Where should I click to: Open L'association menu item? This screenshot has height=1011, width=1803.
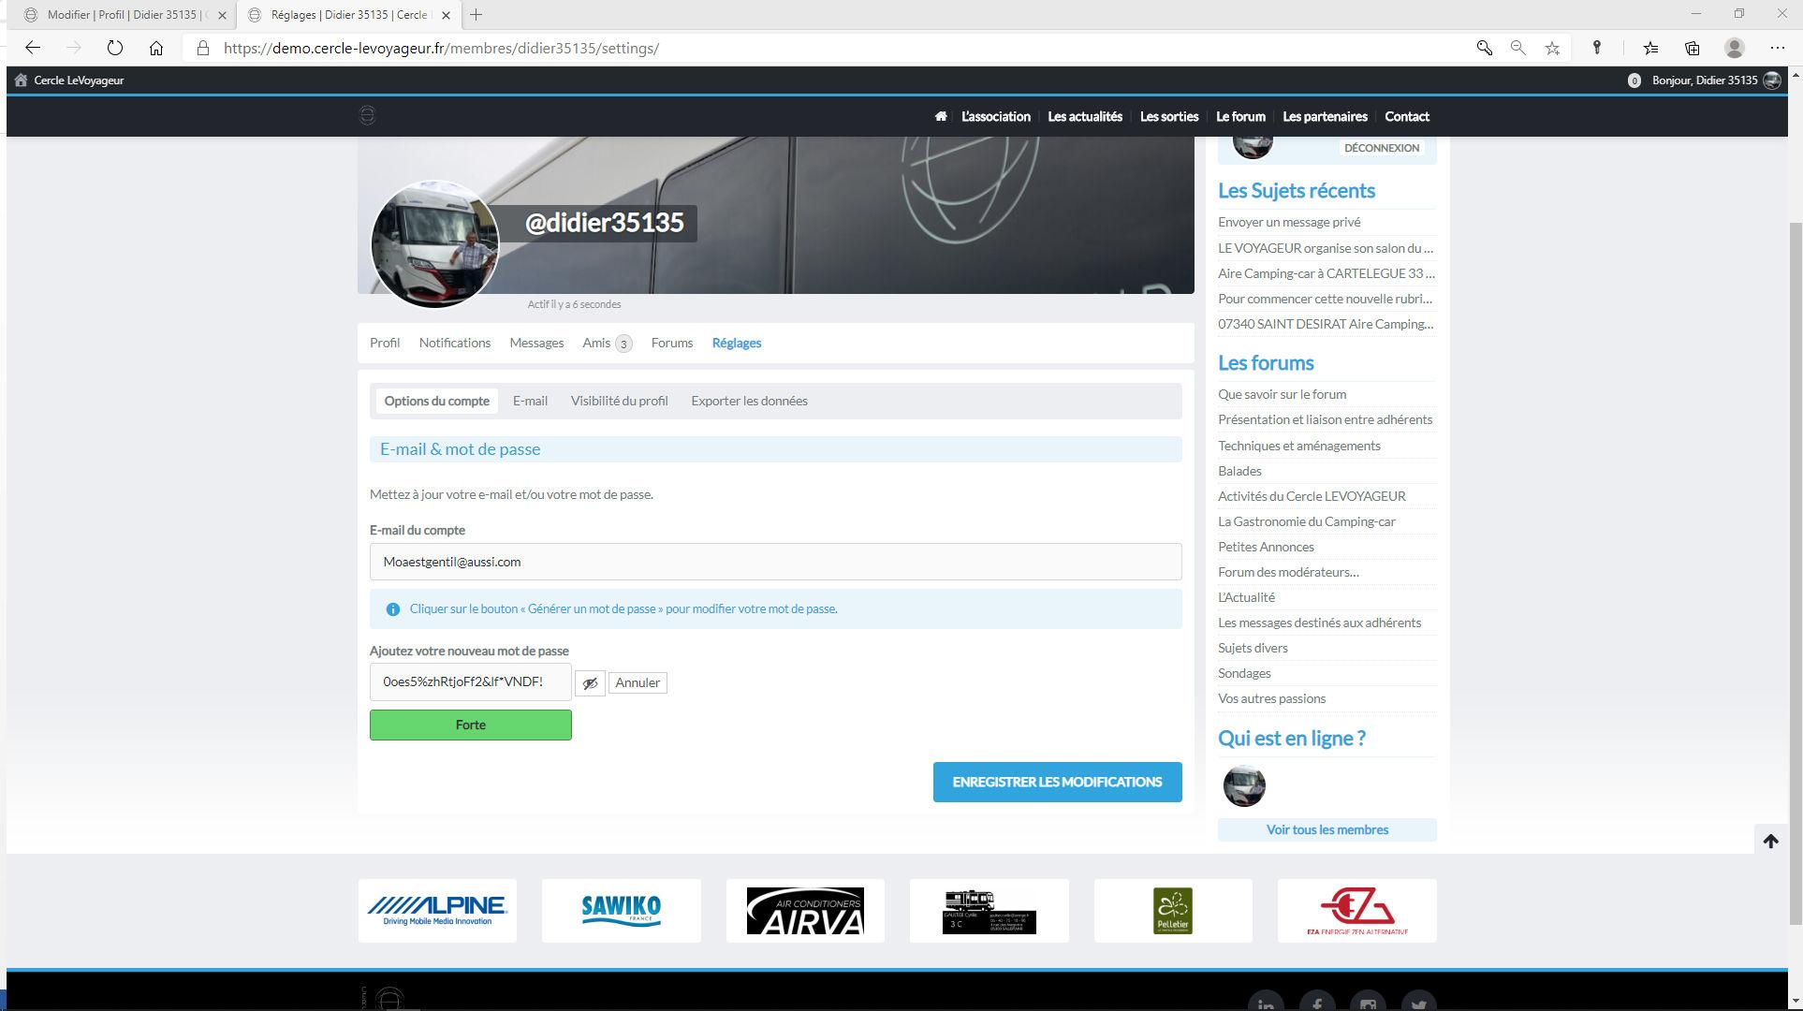[x=995, y=116]
